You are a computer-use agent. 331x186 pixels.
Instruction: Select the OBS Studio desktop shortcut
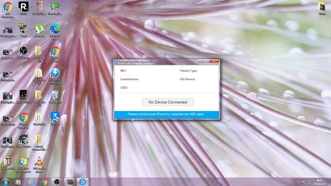tap(23, 53)
